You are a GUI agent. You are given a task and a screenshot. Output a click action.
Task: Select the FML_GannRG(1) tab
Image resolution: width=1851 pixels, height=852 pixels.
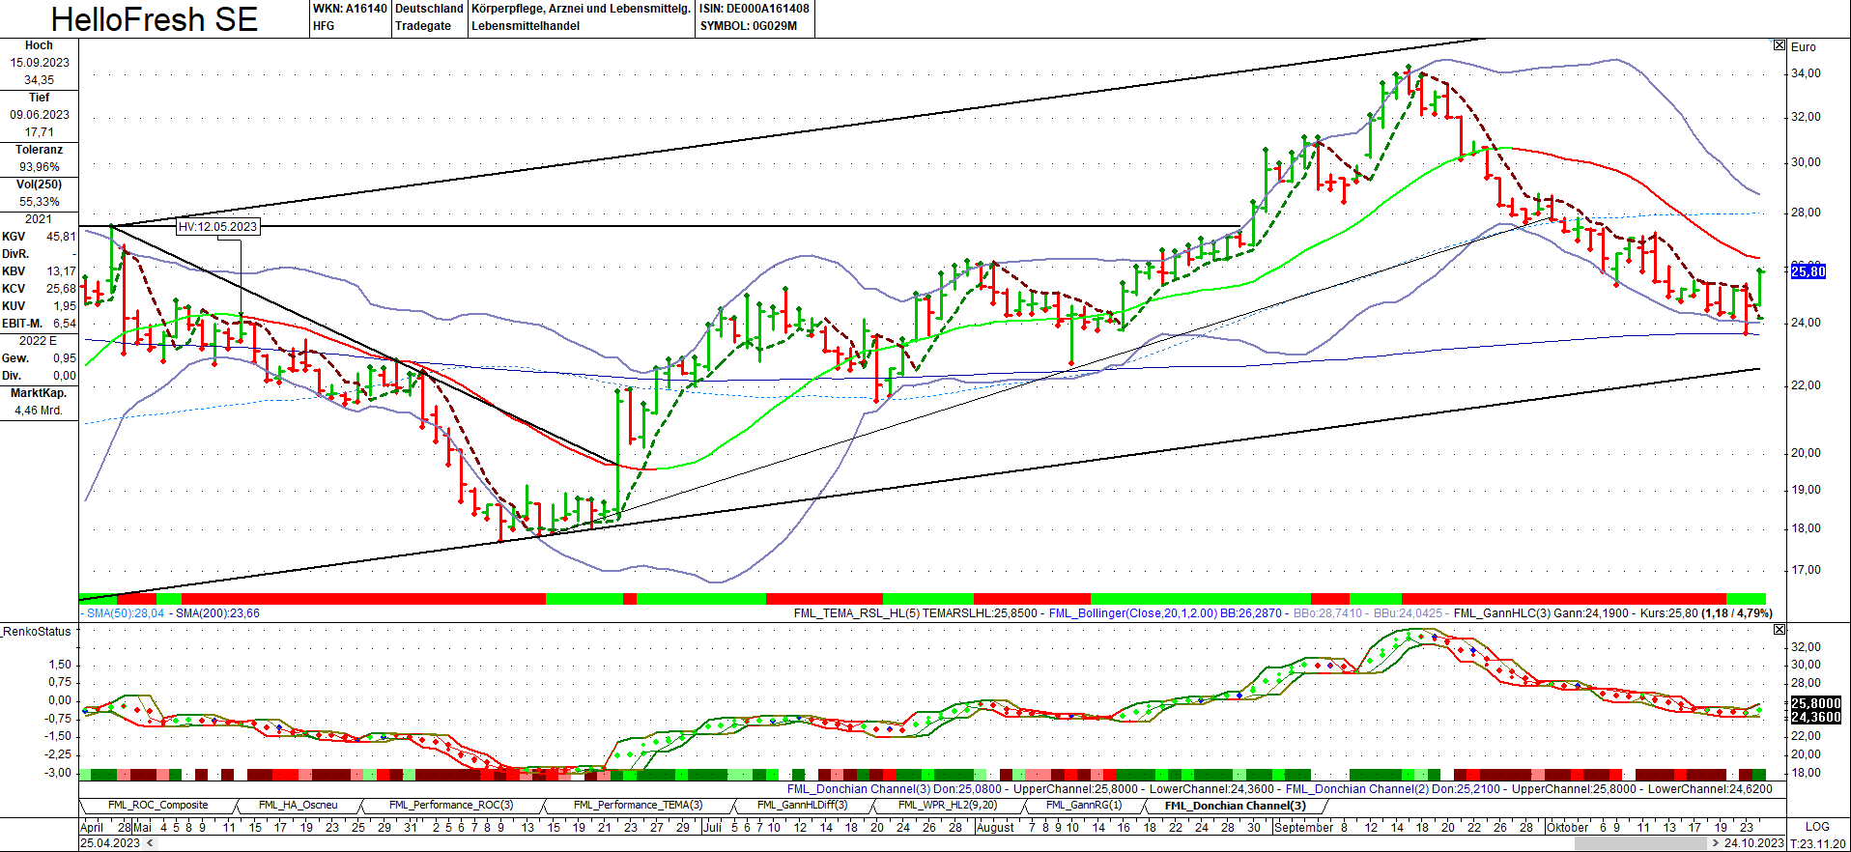pos(1083,806)
